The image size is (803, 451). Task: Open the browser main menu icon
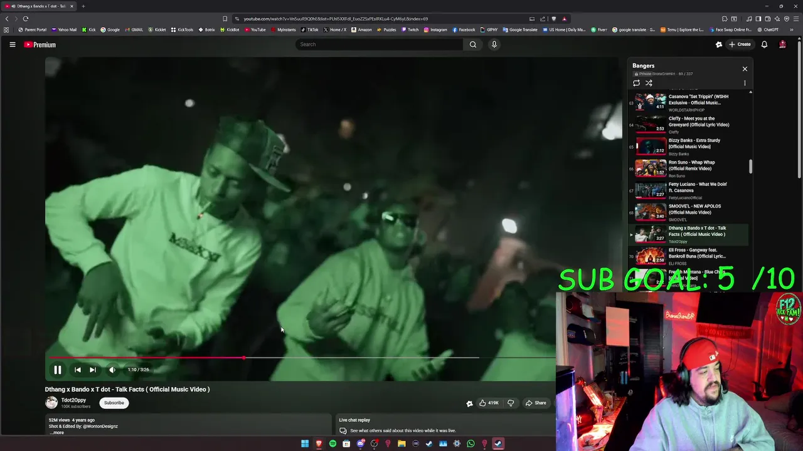tap(795, 19)
